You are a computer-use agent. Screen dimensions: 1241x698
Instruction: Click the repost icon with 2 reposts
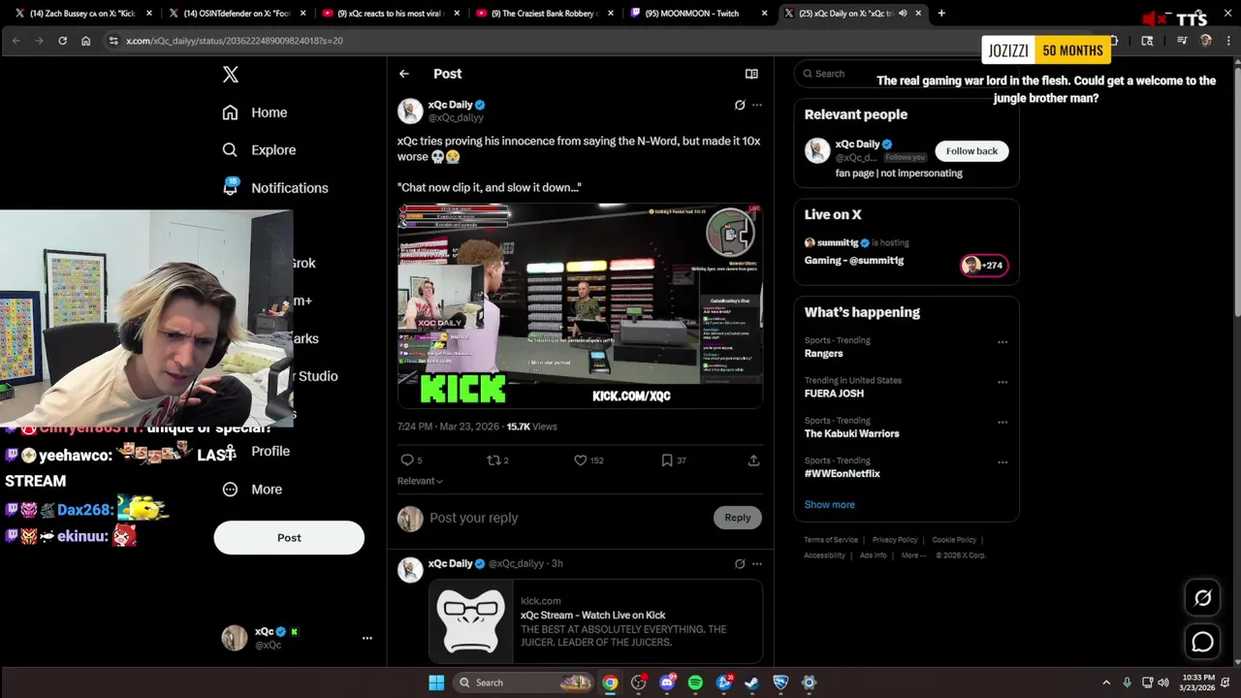pos(497,460)
